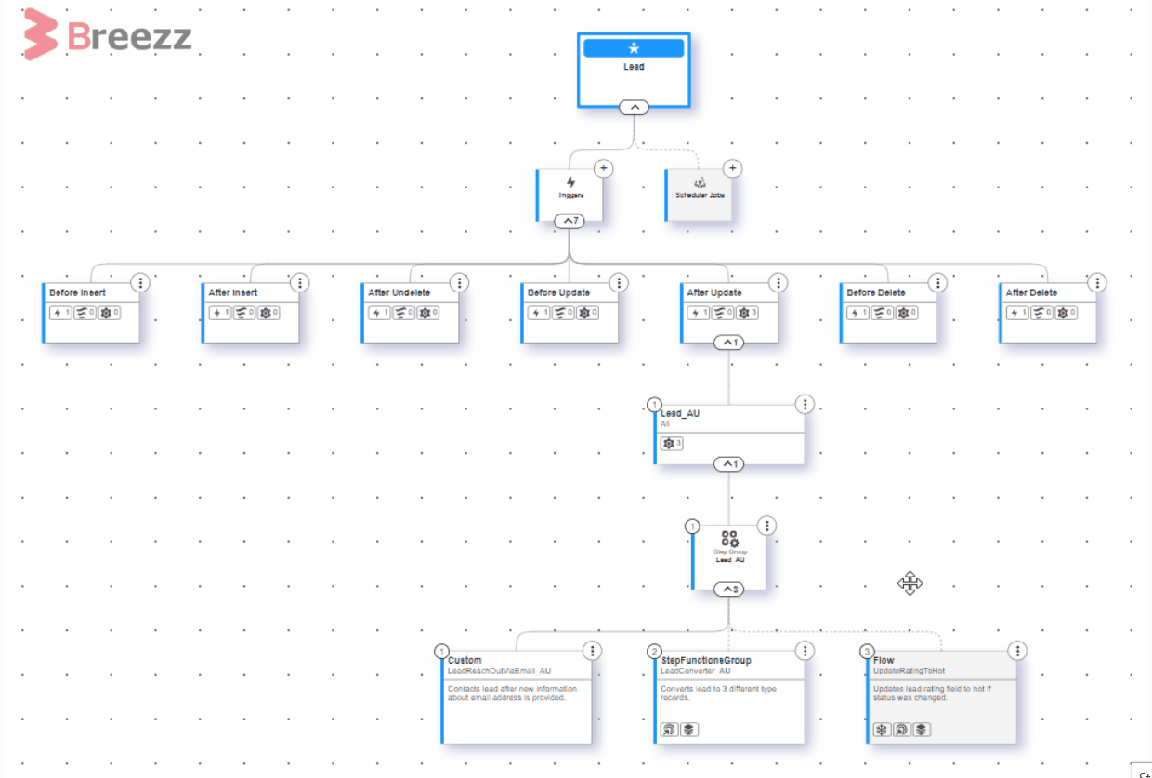Viewport: 1152px width, 778px height.
Task: Open the Before Insert three-dot menu
Action: 140,282
